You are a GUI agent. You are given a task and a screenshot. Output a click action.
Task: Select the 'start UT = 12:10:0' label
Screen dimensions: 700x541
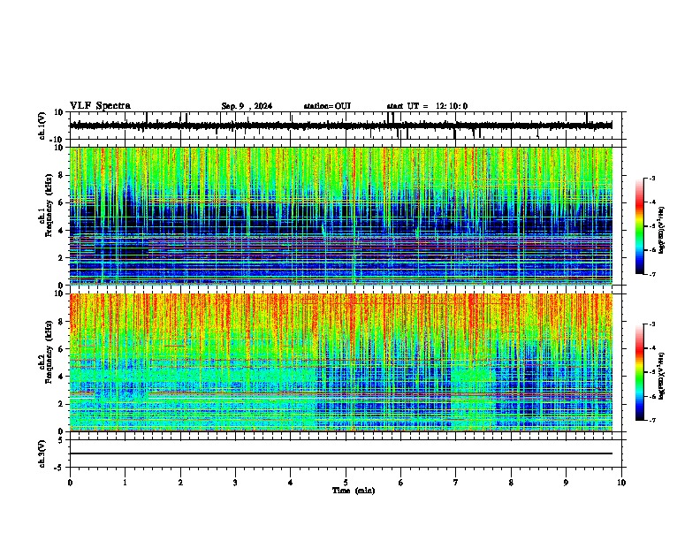pos(427,106)
